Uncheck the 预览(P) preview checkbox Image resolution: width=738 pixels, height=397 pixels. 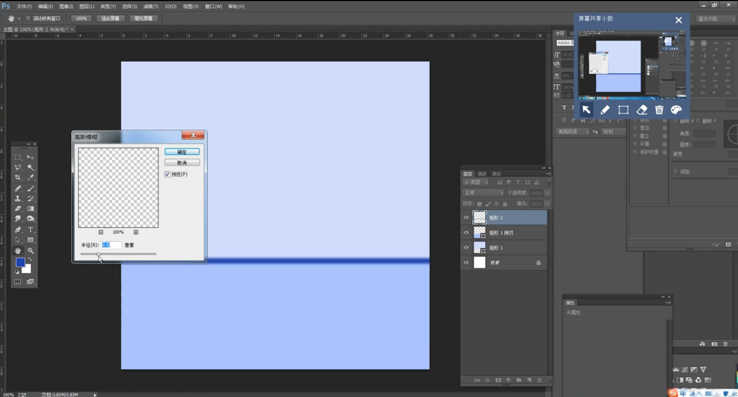coord(168,174)
